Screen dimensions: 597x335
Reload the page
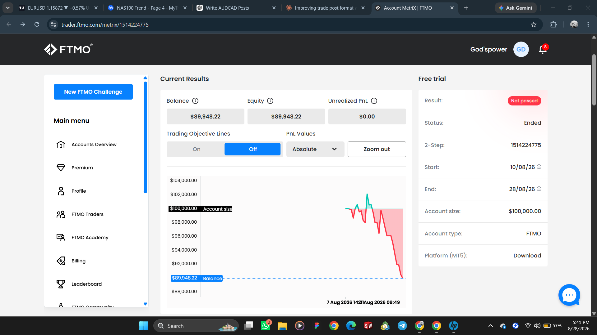point(37,25)
